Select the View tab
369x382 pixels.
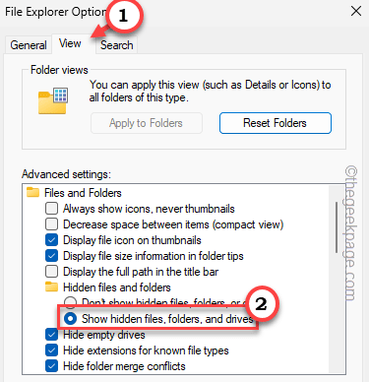point(70,43)
